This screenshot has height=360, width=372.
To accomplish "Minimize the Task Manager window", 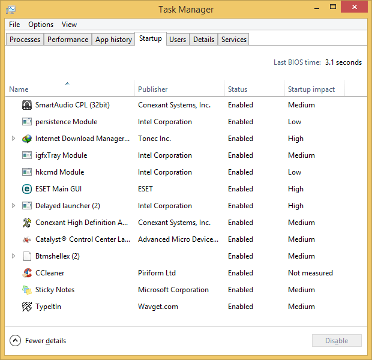I will point(316,7).
